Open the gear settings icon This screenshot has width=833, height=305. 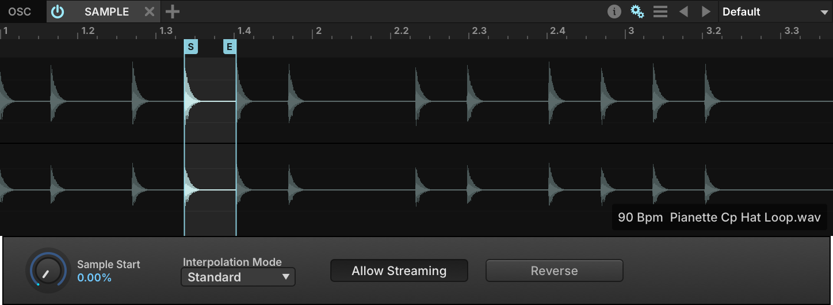coord(637,12)
